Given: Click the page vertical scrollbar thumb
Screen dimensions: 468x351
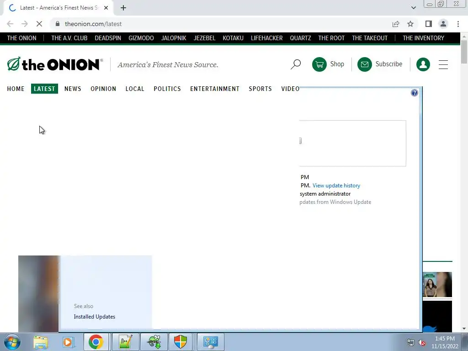Looking at the screenshot, I should coord(464,51).
